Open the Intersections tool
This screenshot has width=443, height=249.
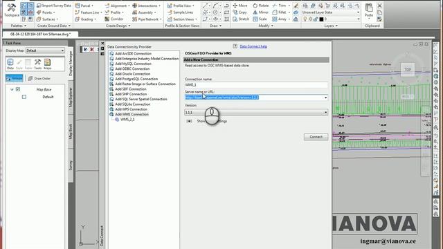pyautogui.click(x=146, y=6)
